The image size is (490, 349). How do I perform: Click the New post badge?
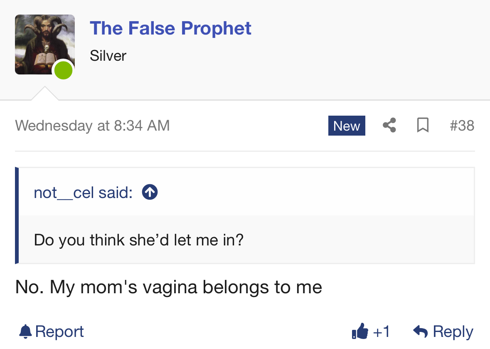(x=347, y=126)
